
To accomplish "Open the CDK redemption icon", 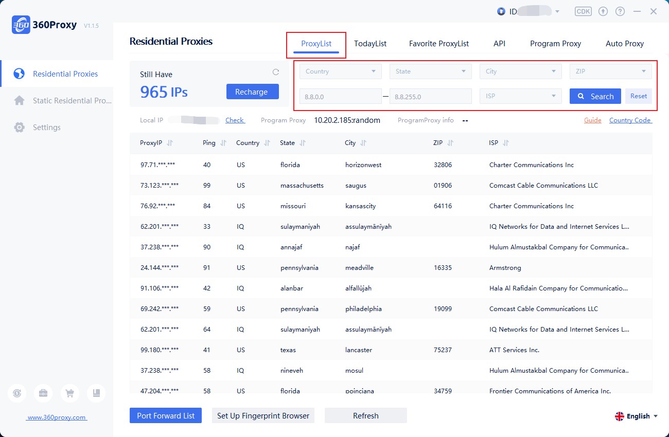I will click(x=583, y=11).
